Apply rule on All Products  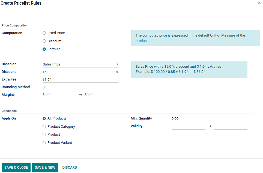coord(44,118)
